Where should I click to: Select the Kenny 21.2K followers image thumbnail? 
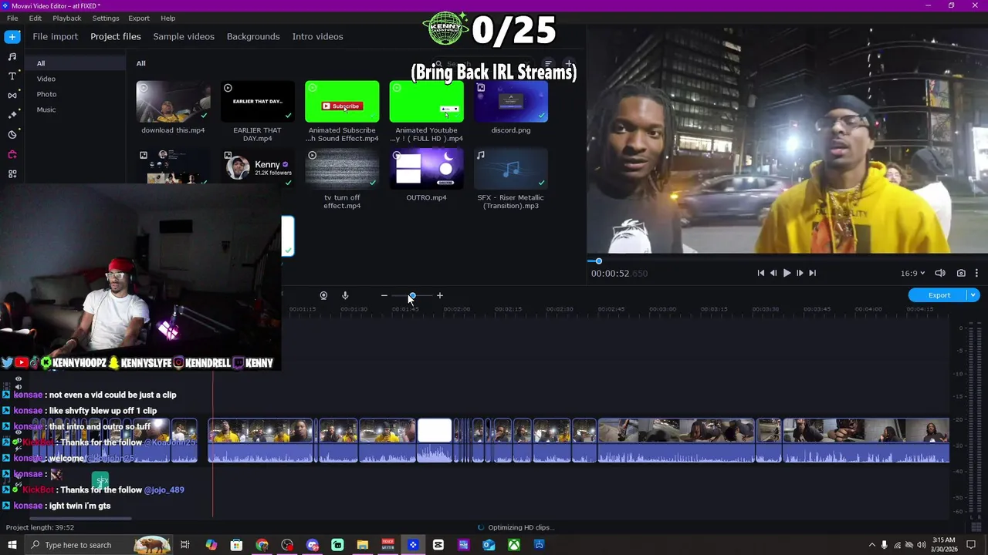pos(257,167)
